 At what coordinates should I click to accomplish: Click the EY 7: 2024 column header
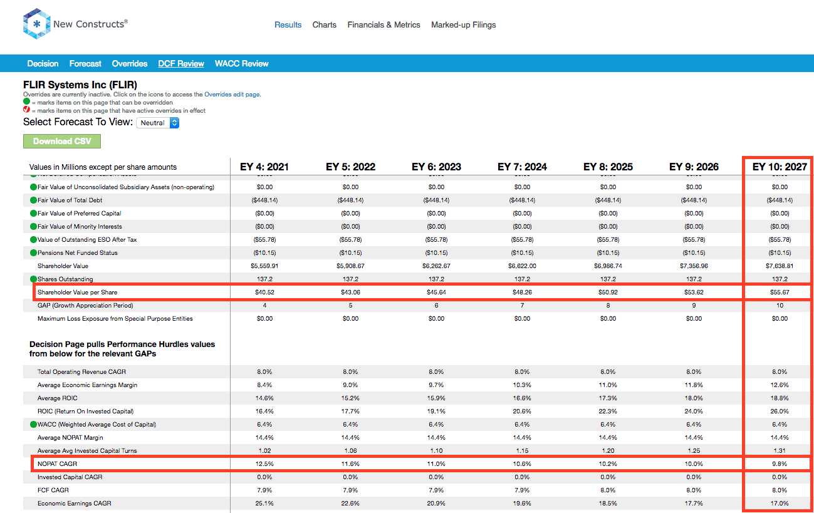click(522, 167)
